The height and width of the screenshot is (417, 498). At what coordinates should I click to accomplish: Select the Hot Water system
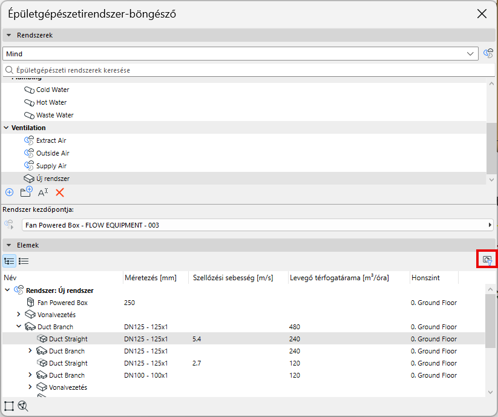click(244, 102)
